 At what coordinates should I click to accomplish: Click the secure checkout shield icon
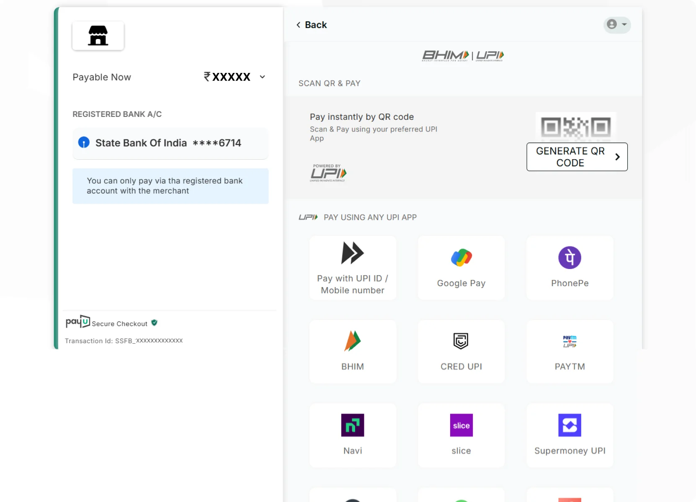(x=154, y=323)
